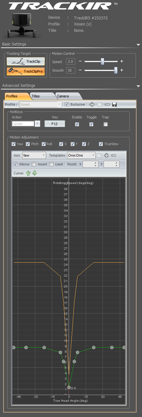This screenshot has width=142, height=417.
Task: Increase Speed with plus icon
Action: [x=121, y=61]
